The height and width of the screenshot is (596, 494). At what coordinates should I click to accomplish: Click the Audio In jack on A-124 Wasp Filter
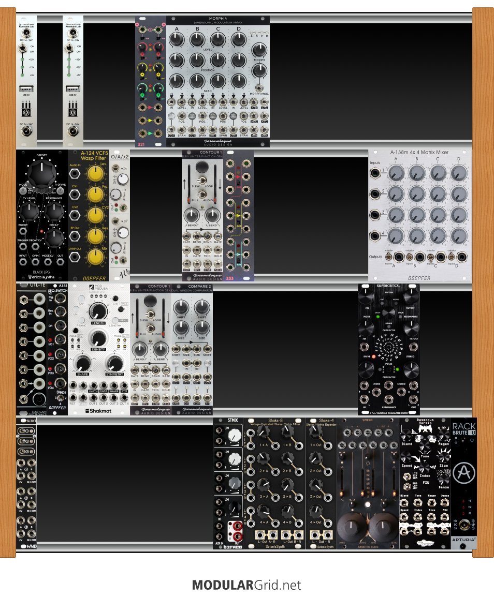pyautogui.click(x=75, y=174)
